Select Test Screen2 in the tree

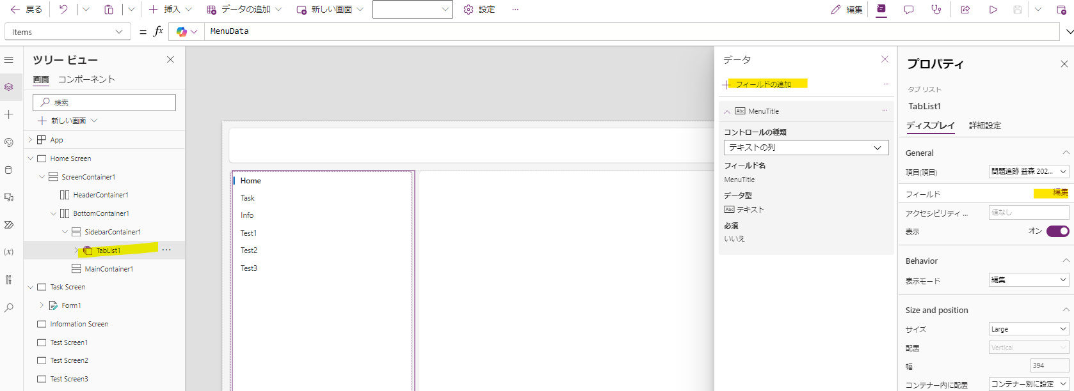(69, 360)
